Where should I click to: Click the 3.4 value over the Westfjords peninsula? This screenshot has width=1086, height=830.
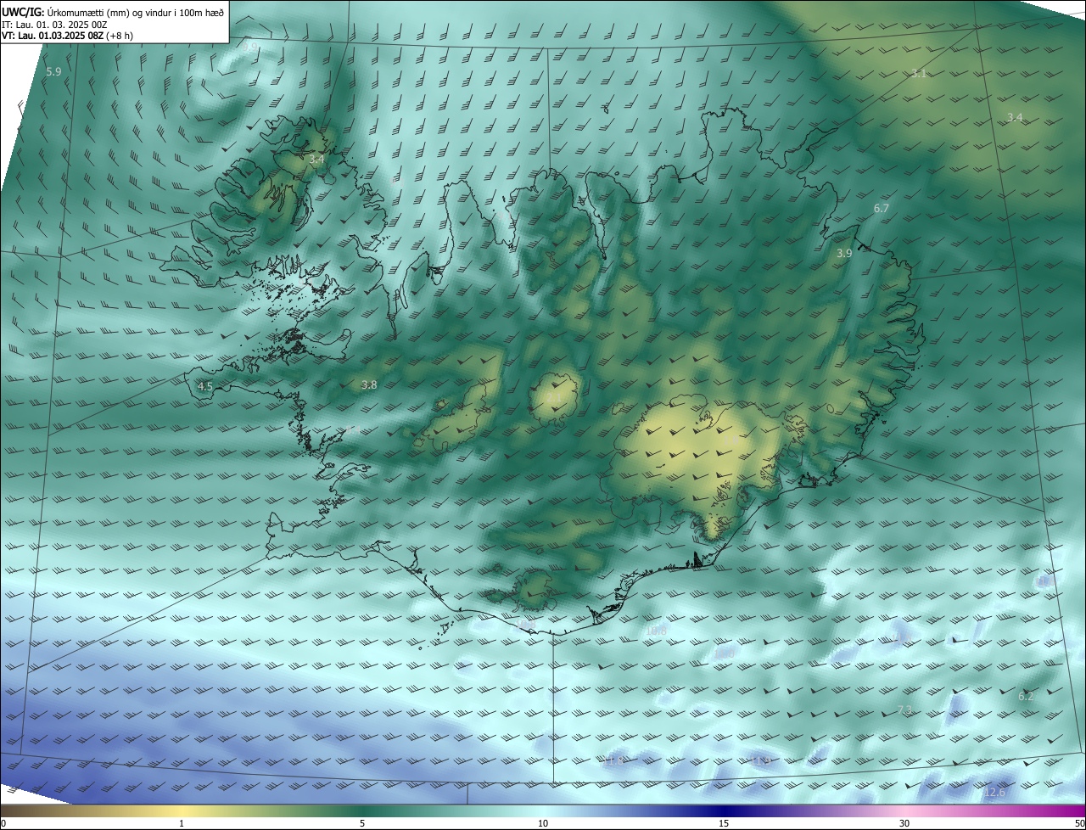(x=316, y=159)
